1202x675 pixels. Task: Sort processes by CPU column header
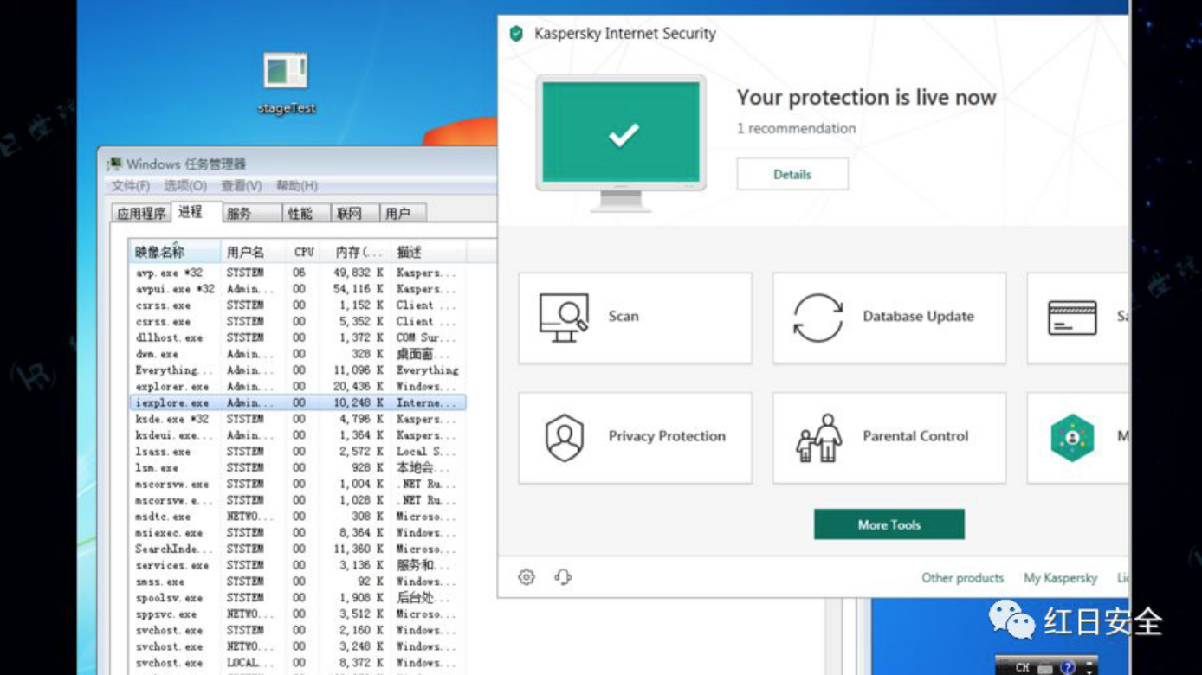click(304, 252)
